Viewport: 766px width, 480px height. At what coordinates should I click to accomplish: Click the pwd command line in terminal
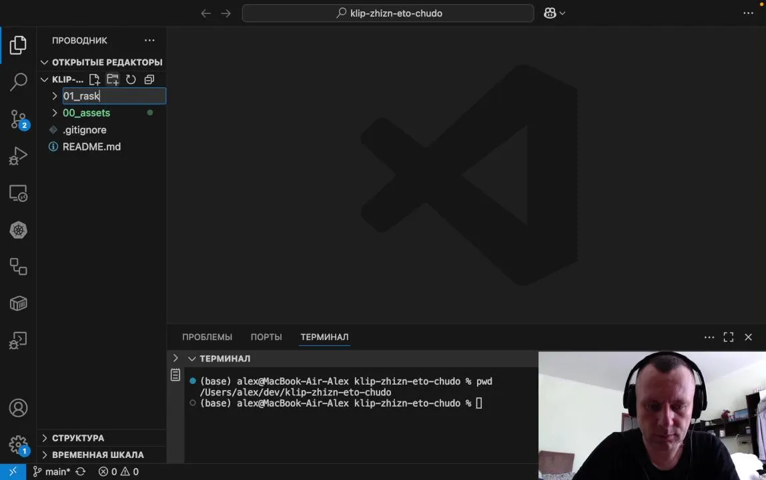(346, 381)
